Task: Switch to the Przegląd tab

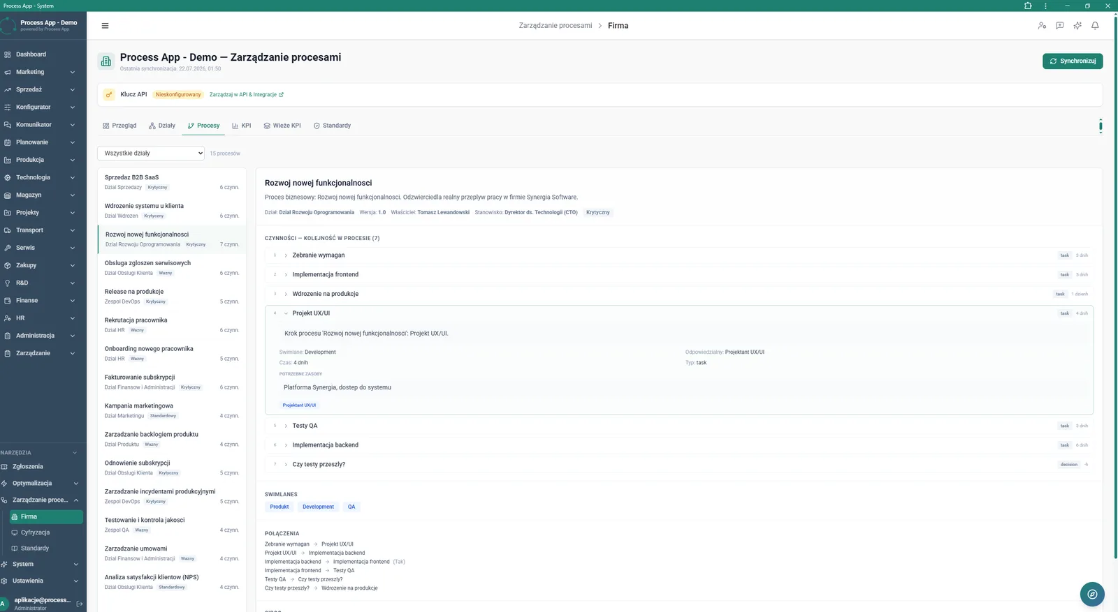Action: pyautogui.click(x=119, y=126)
